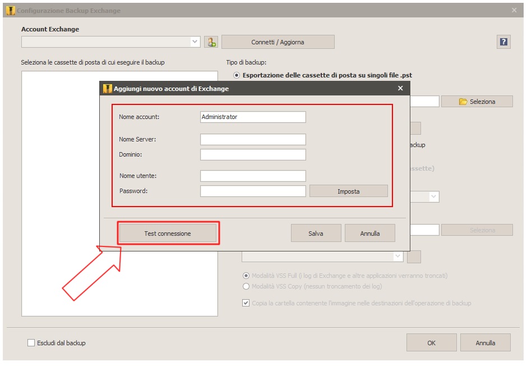Click in the Password field
This screenshot has width=527, height=366.
pos(253,191)
